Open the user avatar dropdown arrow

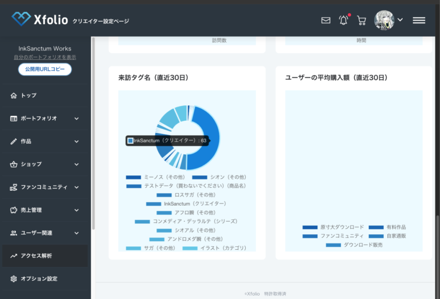tap(400, 20)
